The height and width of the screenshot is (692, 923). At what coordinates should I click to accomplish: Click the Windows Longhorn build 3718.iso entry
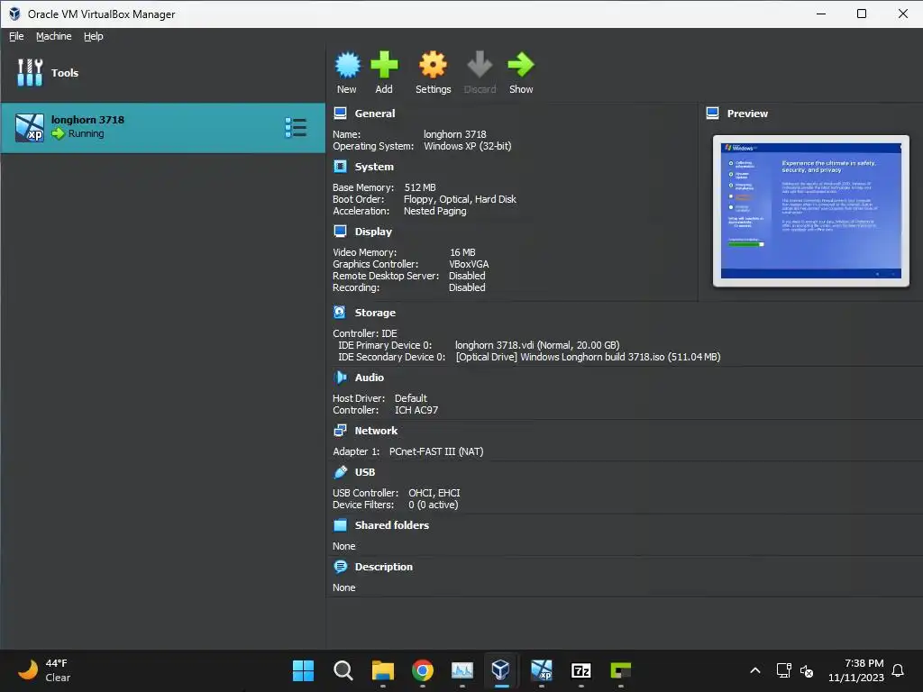coord(588,357)
